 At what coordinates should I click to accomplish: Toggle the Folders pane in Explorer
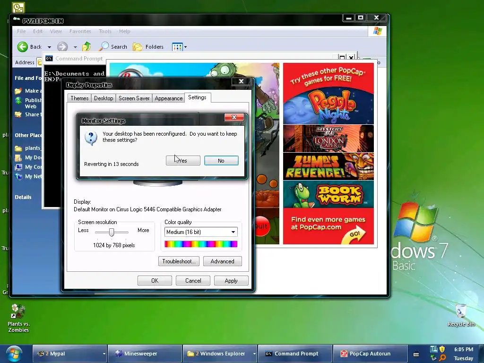pos(148,47)
